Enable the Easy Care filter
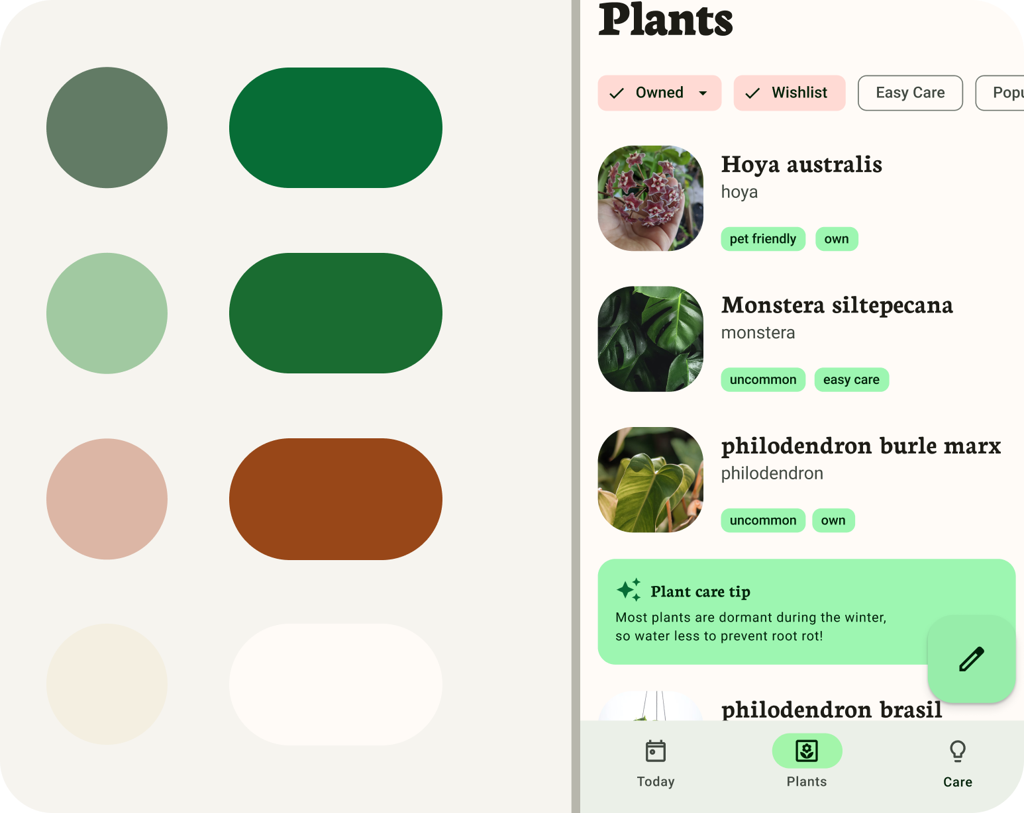1024x813 pixels. (910, 93)
